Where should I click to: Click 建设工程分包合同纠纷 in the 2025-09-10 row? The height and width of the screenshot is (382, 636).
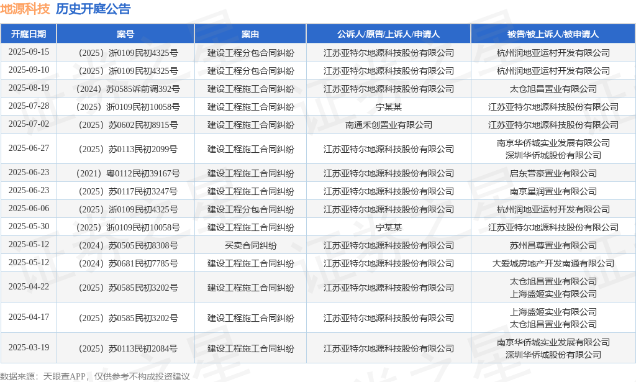[x=251, y=71]
